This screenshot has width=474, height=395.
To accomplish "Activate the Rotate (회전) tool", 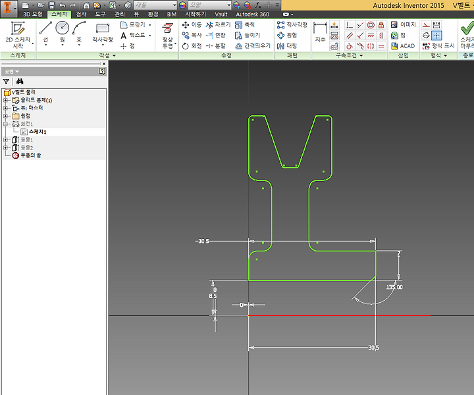I will coord(192,46).
